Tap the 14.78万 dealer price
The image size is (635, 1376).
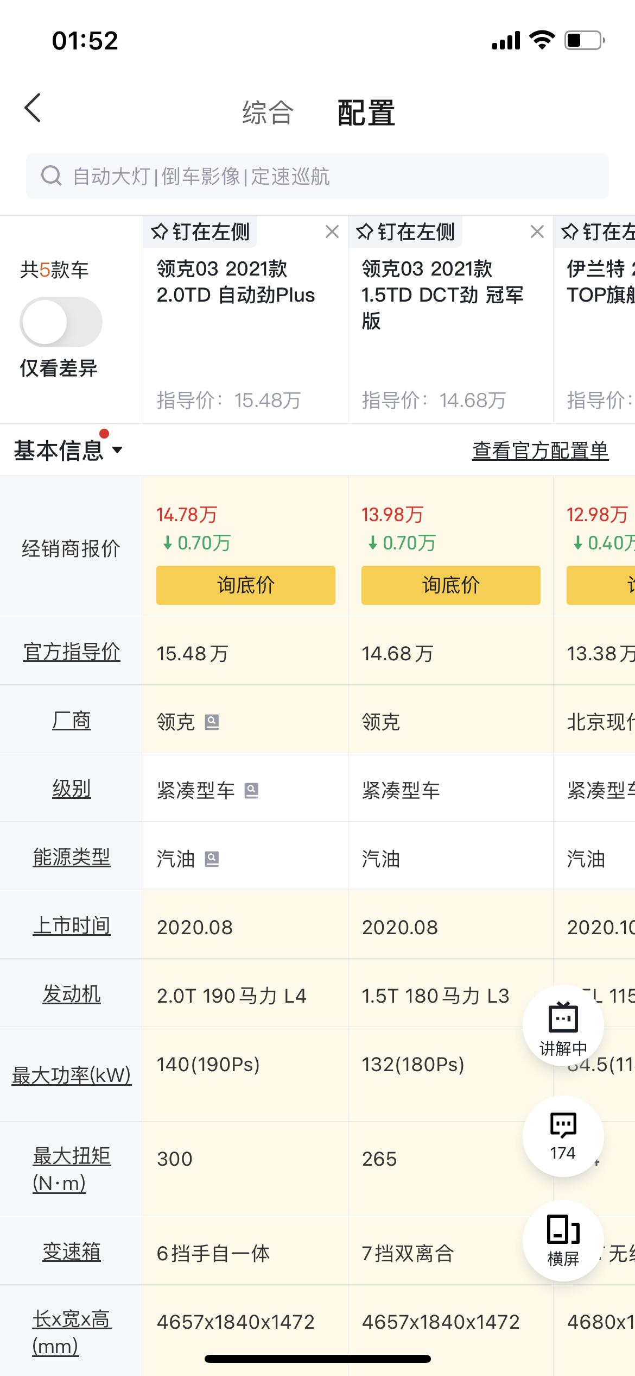[187, 515]
